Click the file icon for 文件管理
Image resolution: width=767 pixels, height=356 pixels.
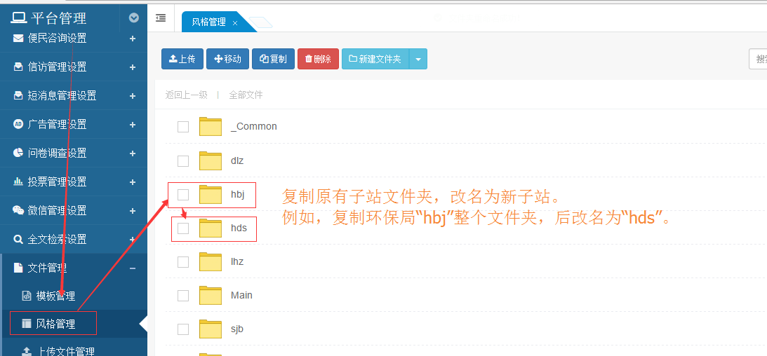pyautogui.click(x=18, y=268)
